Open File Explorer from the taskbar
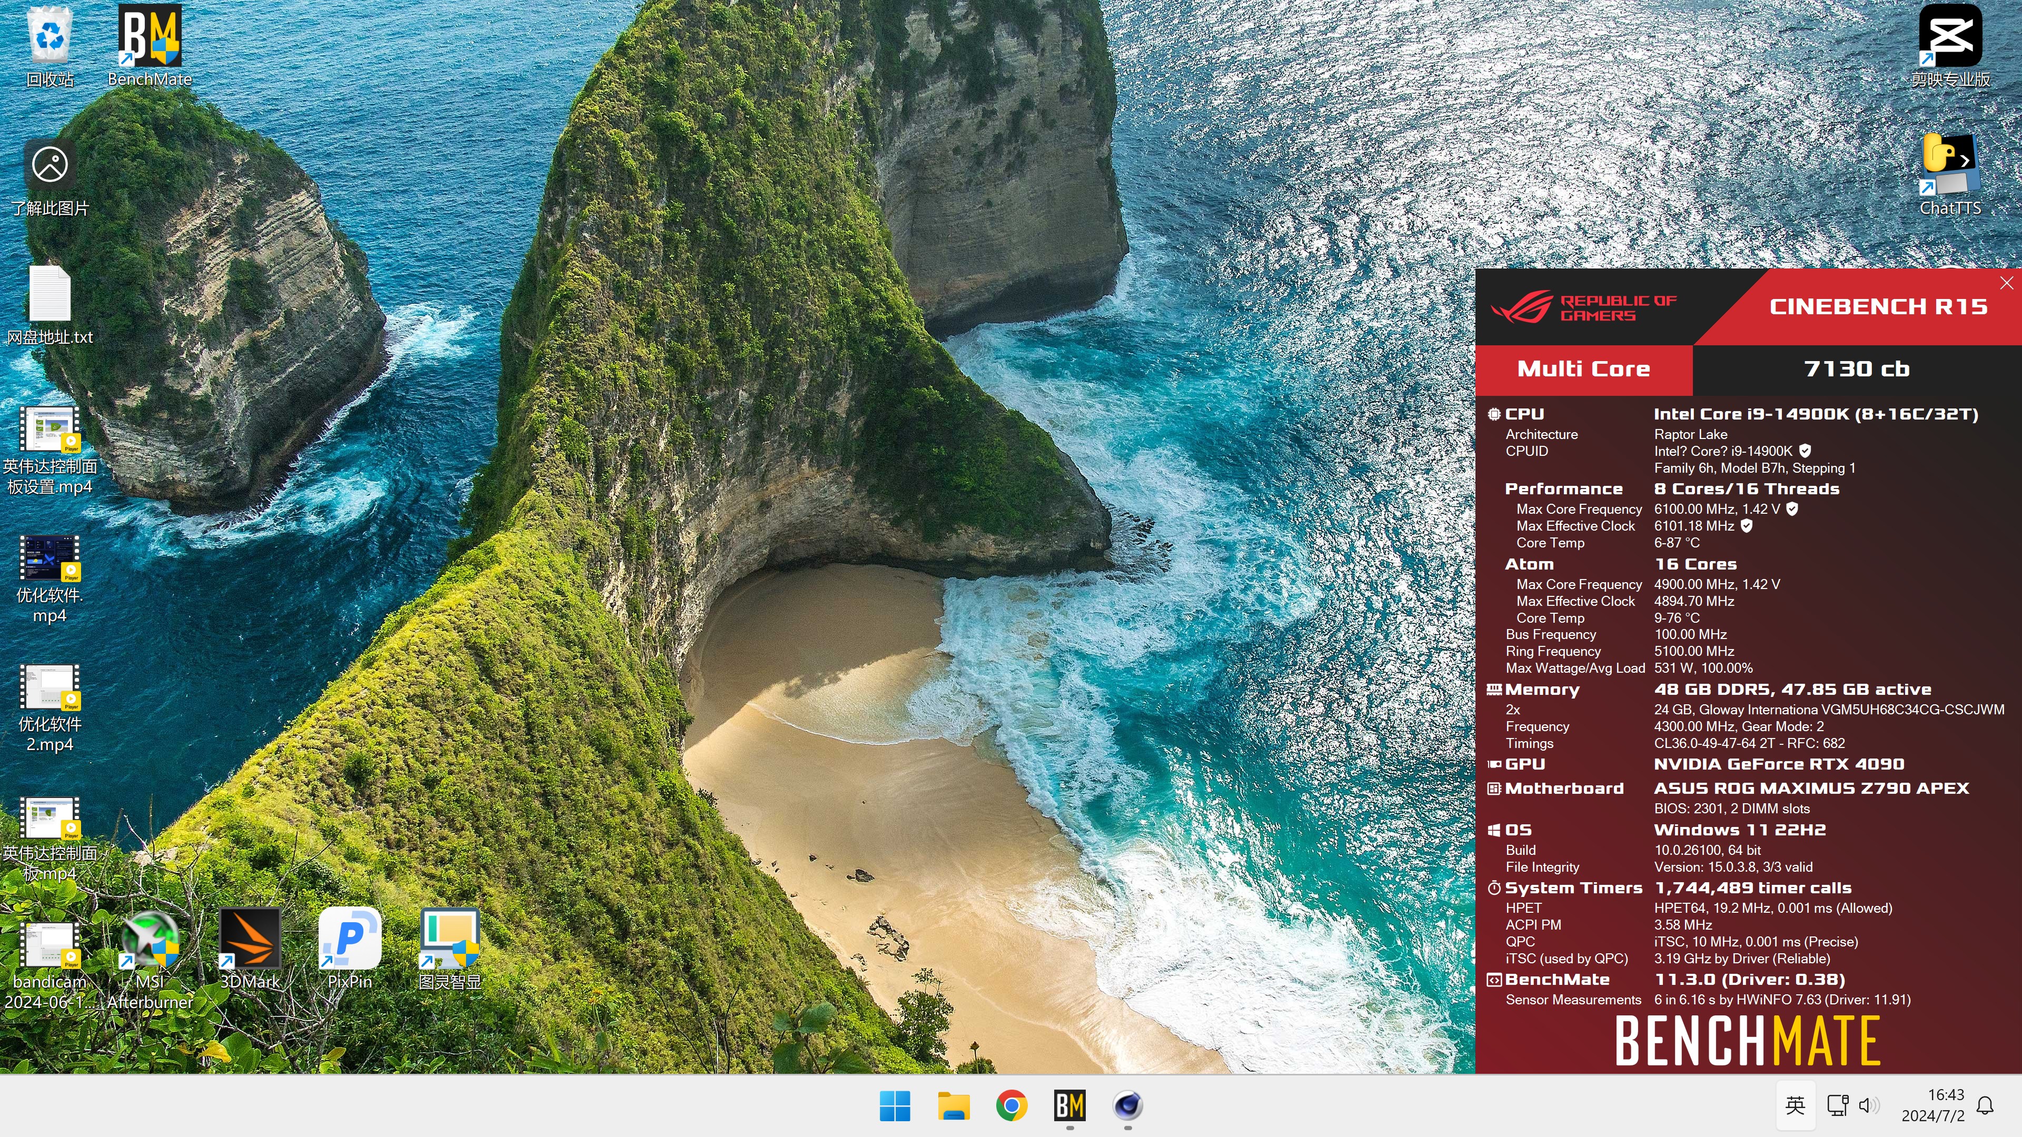The width and height of the screenshot is (2022, 1137). tap(953, 1105)
